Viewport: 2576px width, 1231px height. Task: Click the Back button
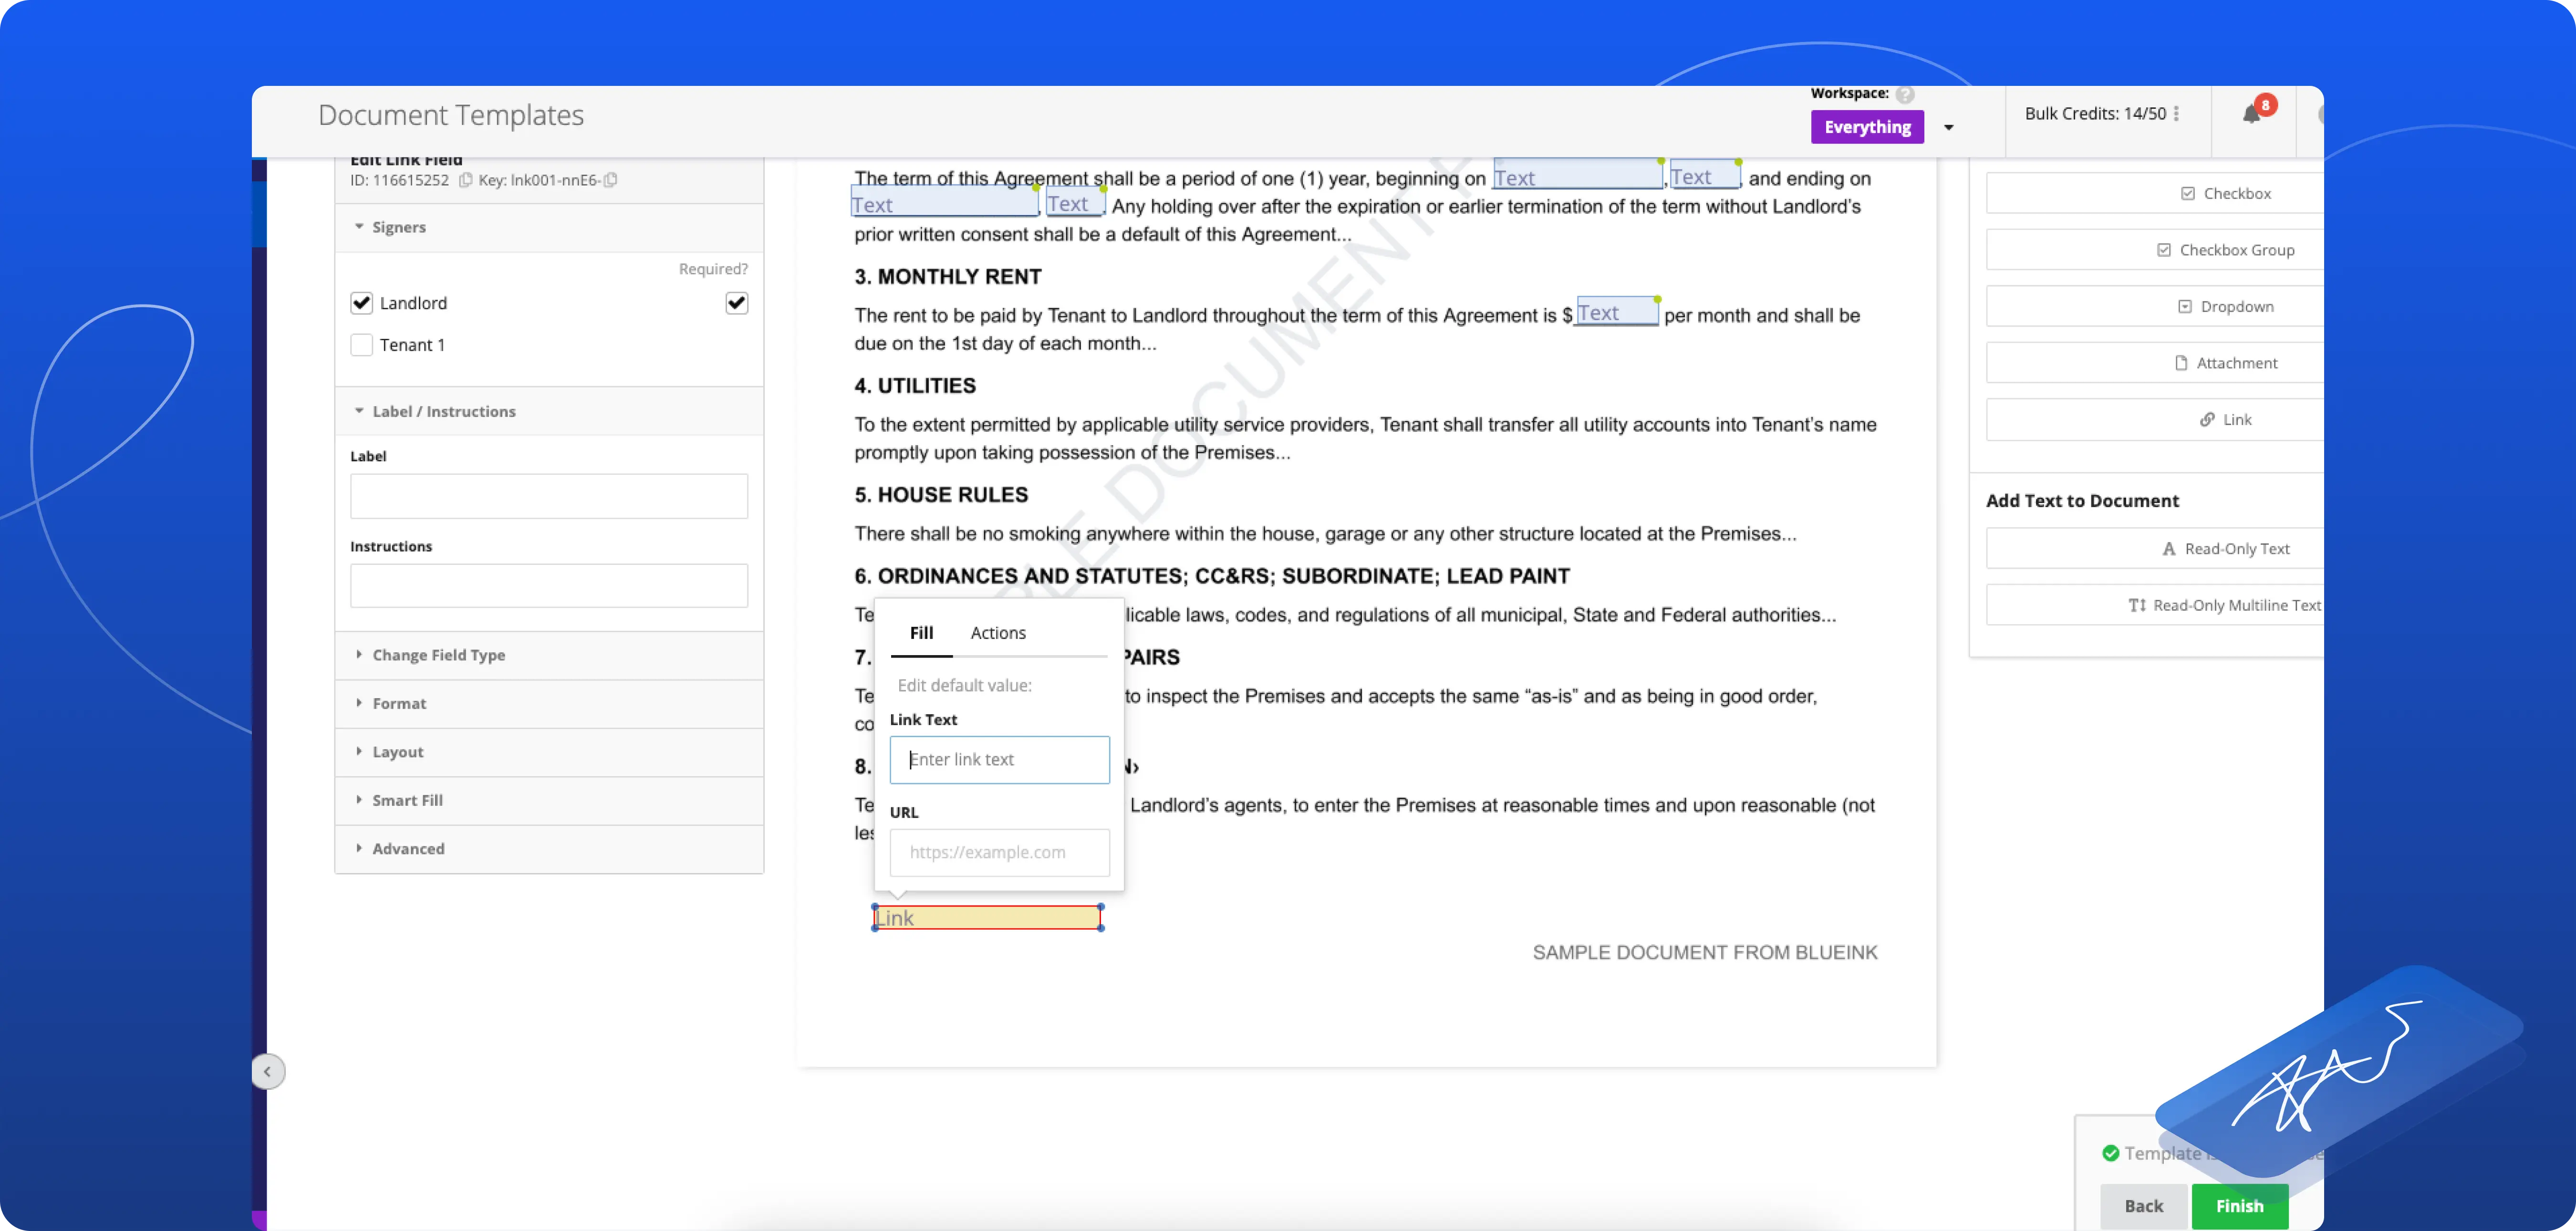(2143, 1205)
